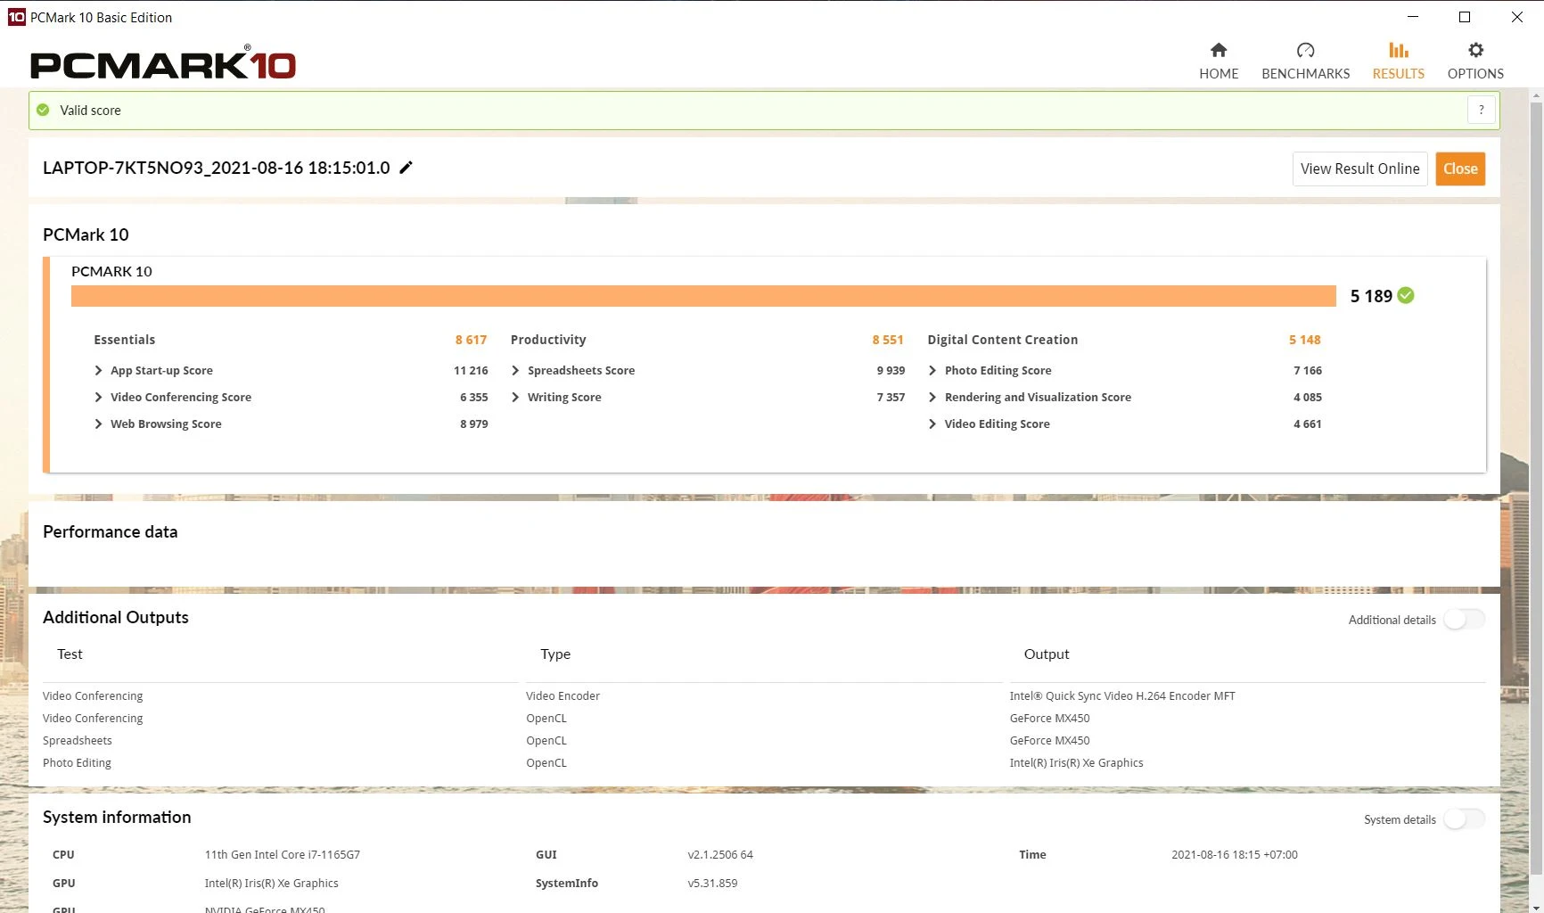
Task: Open the question mark help button
Action: (1482, 110)
